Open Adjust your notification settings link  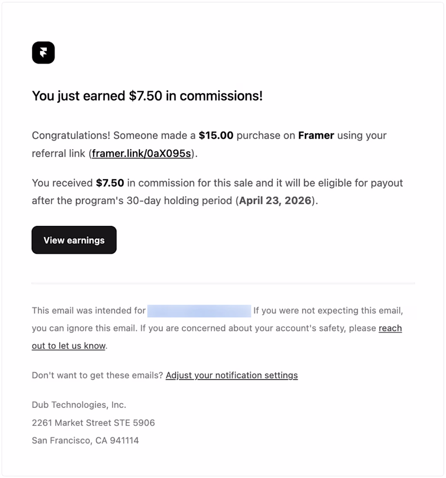pyautogui.click(x=231, y=375)
